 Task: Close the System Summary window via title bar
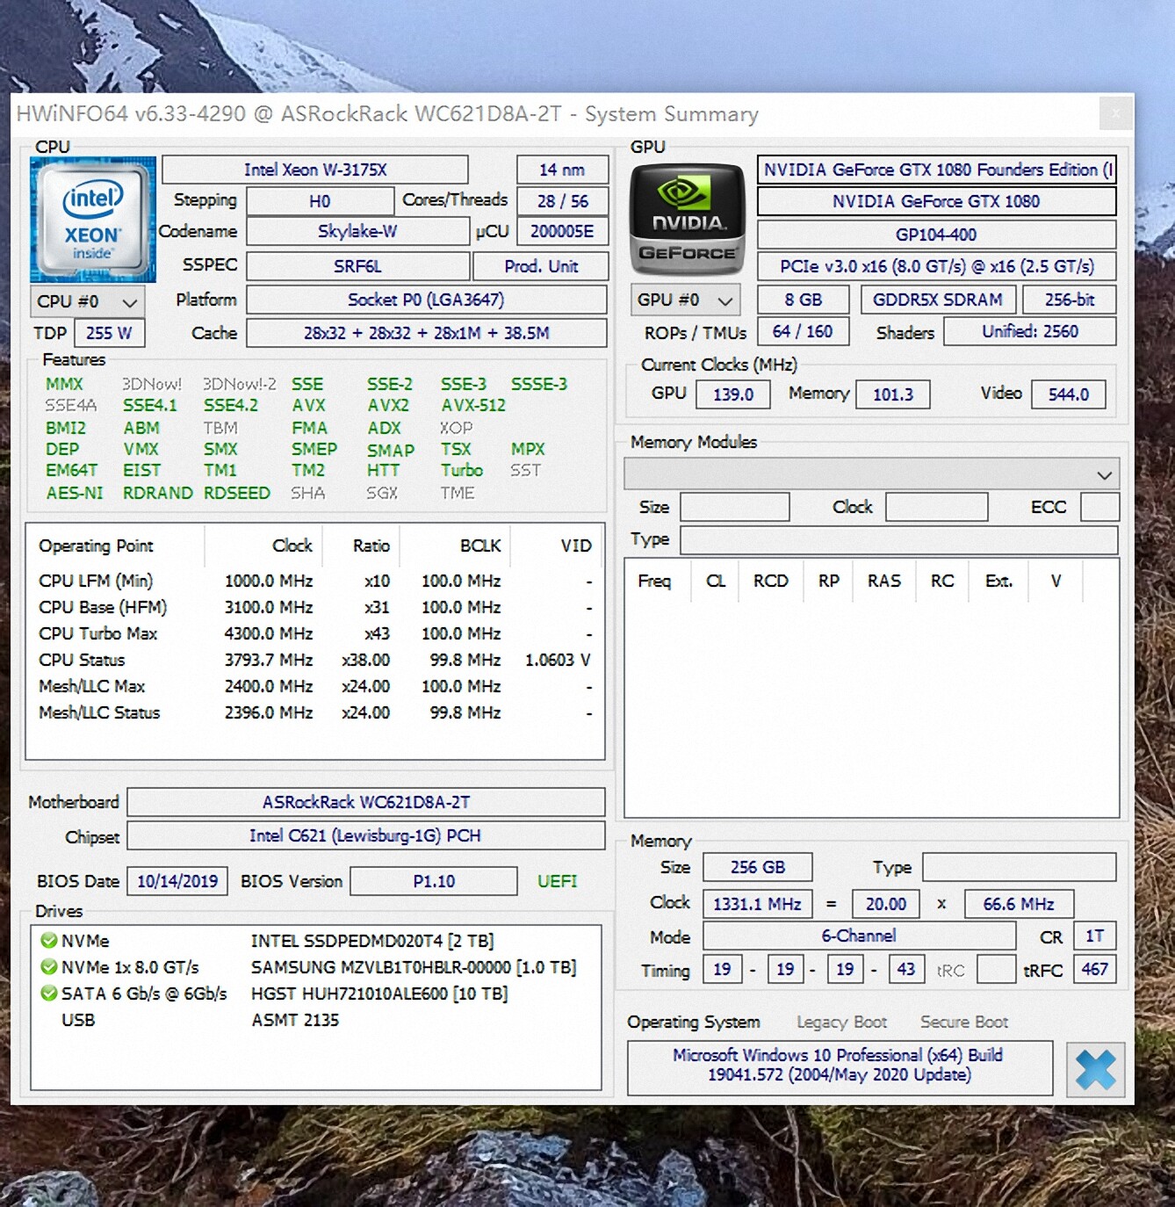click(x=1115, y=113)
